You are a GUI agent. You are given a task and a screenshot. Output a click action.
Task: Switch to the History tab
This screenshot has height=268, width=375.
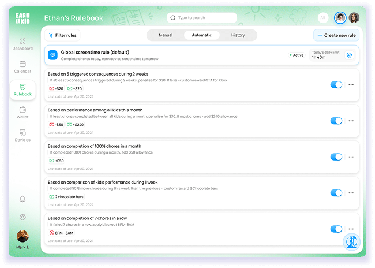(238, 35)
